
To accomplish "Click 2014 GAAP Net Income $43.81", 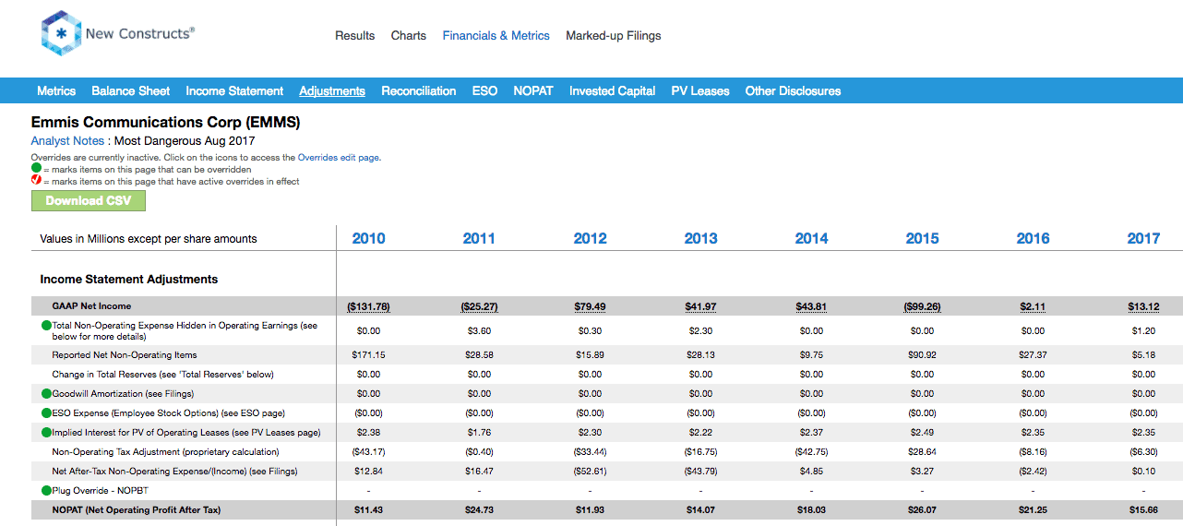I will pyautogui.click(x=811, y=306).
